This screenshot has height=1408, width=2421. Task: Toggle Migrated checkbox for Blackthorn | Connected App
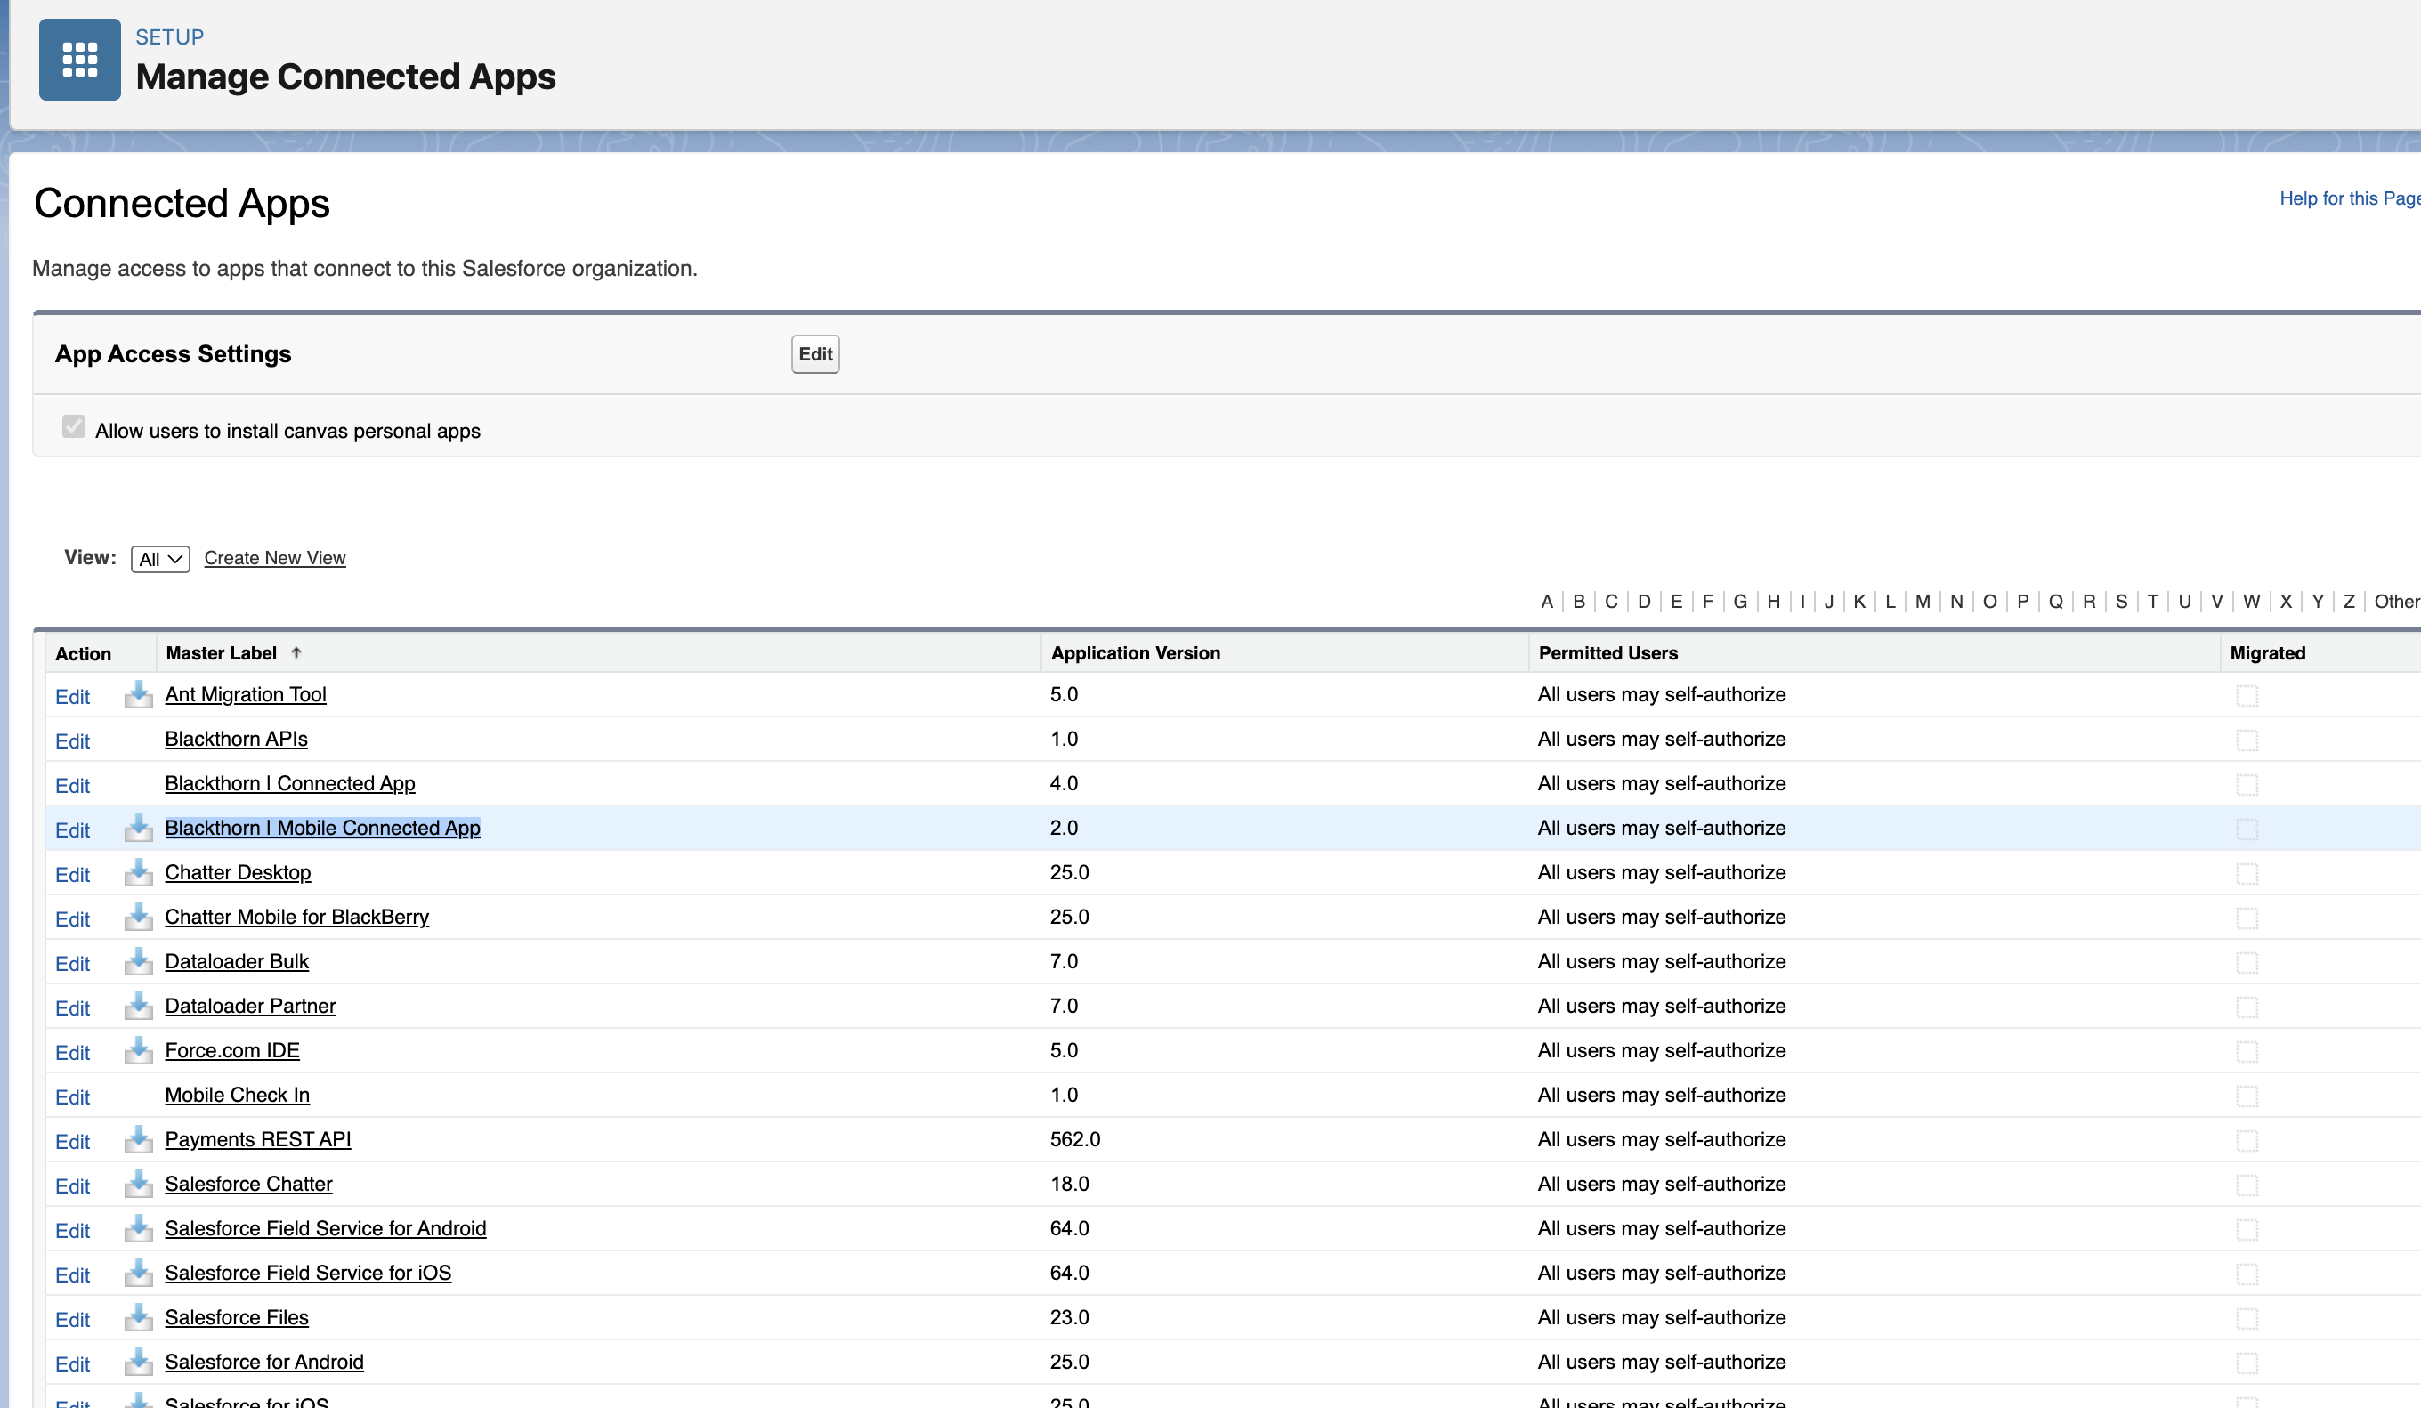pos(2247,785)
